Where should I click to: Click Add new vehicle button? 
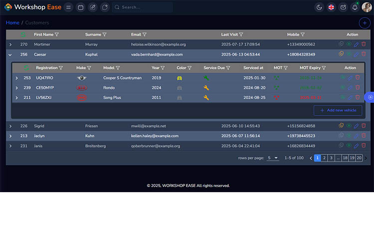tap(338, 111)
